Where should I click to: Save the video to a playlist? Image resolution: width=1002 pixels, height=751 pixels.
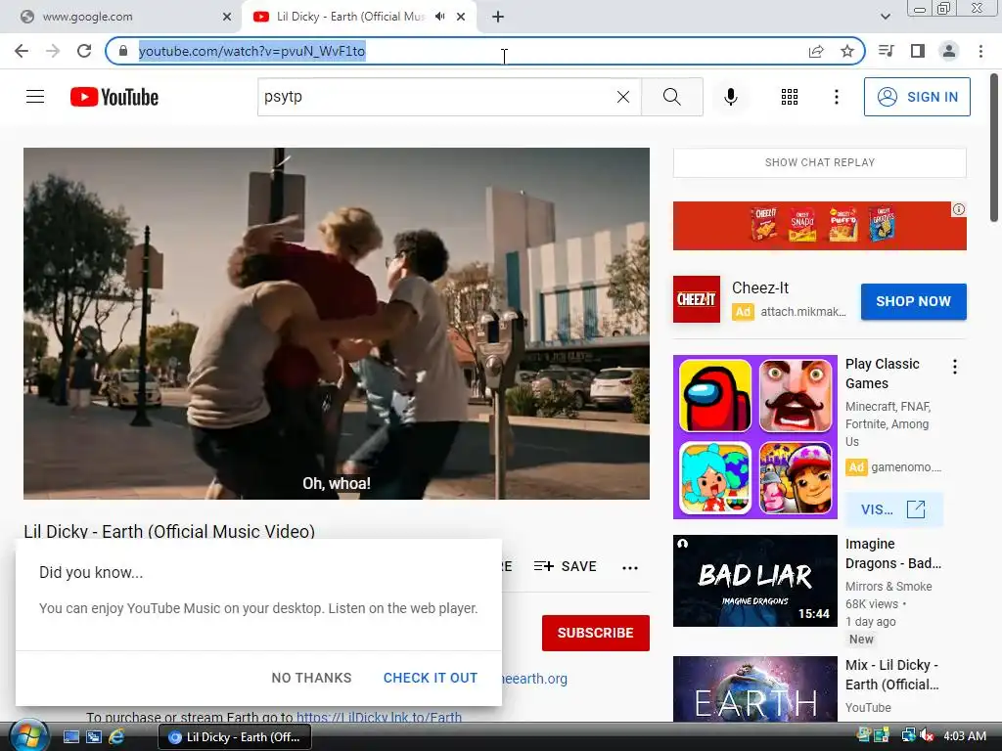tap(565, 566)
